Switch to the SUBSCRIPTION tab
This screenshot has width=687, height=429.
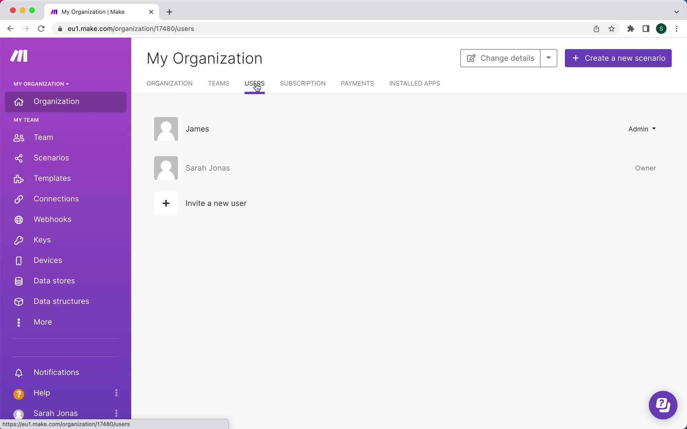coord(303,83)
